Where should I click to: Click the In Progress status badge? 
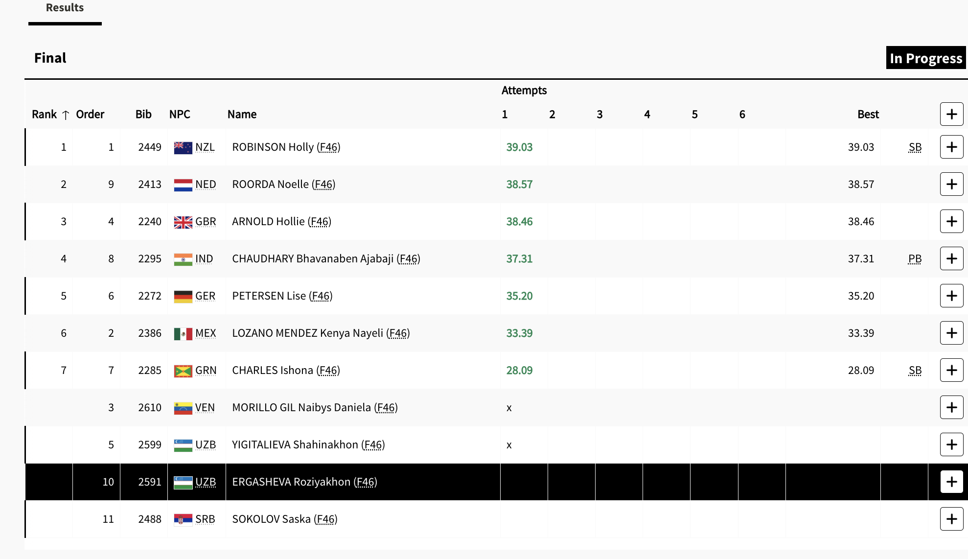tap(925, 58)
